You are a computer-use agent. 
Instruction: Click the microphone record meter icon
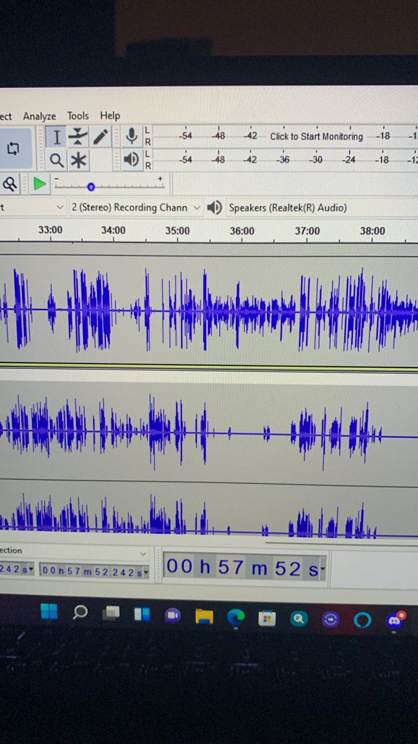131,136
